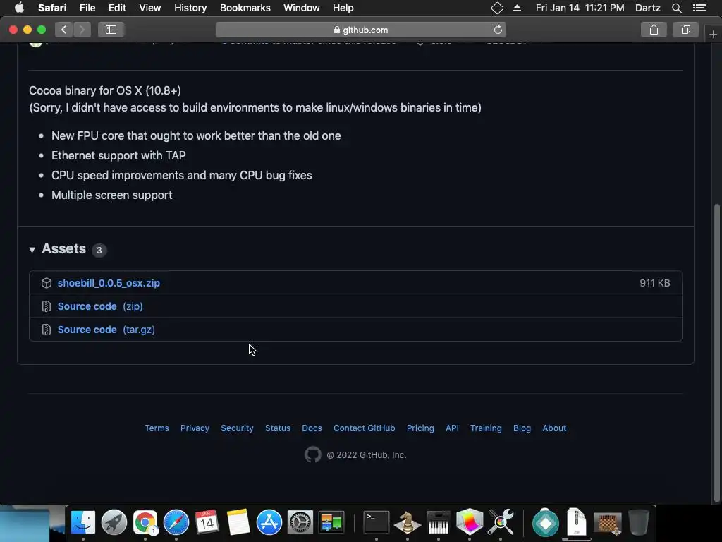Screen dimensions: 722x542
Task: Open piano keyboard app in the Dock
Action: [x=439, y=523]
